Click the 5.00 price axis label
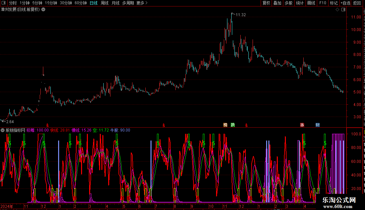 (x=357, y=92)
